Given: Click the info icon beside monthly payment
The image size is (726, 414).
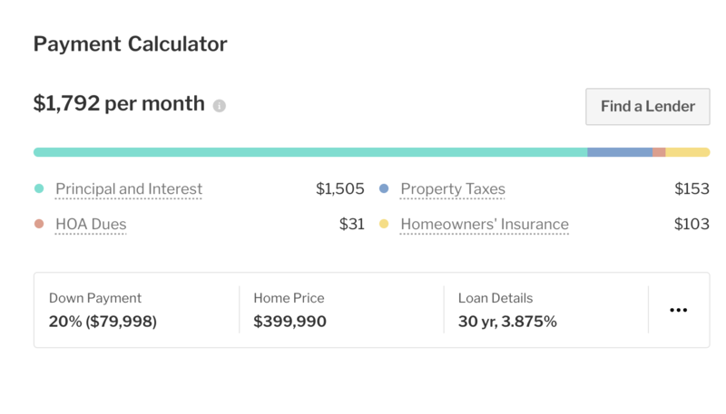Looking at the screenshot, I should 219,106.
